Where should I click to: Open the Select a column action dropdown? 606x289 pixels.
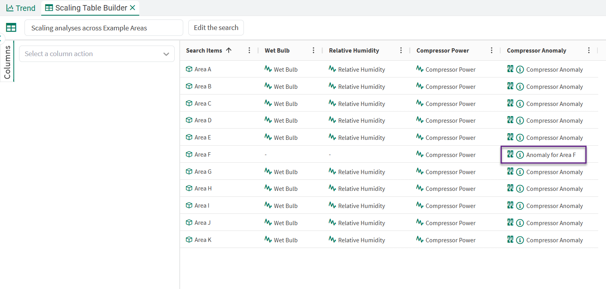pos(97,54)
